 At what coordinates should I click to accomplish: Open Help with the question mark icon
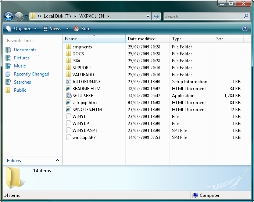(x=244, y=29)
